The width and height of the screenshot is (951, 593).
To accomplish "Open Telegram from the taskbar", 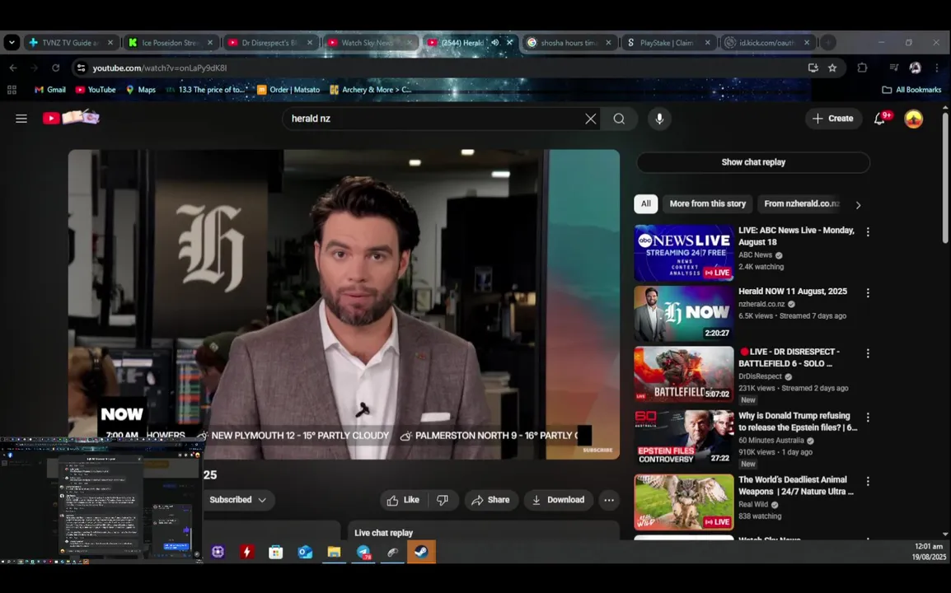I will (363, 552).
